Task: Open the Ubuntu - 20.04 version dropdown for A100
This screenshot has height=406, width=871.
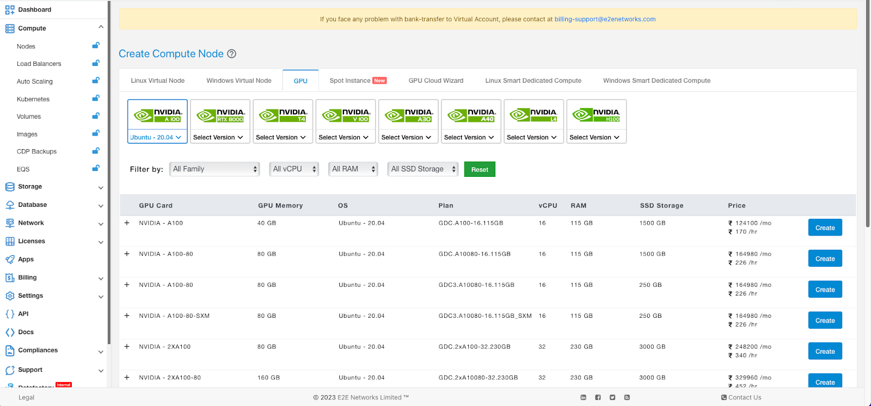Action: [157, 137]
